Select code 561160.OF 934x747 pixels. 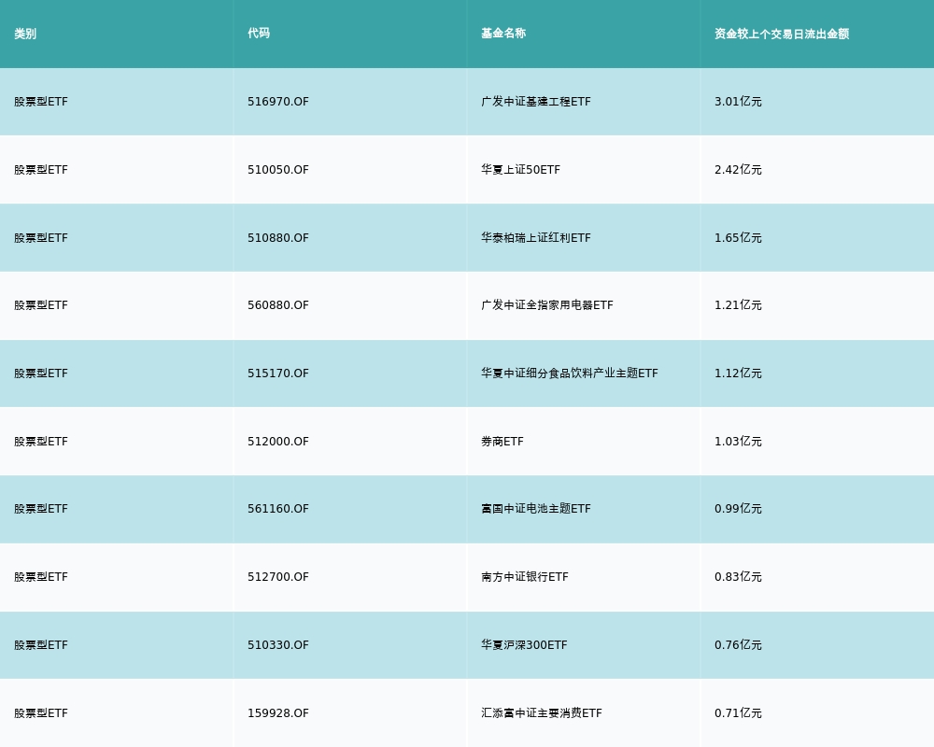[x=278, y=509]
